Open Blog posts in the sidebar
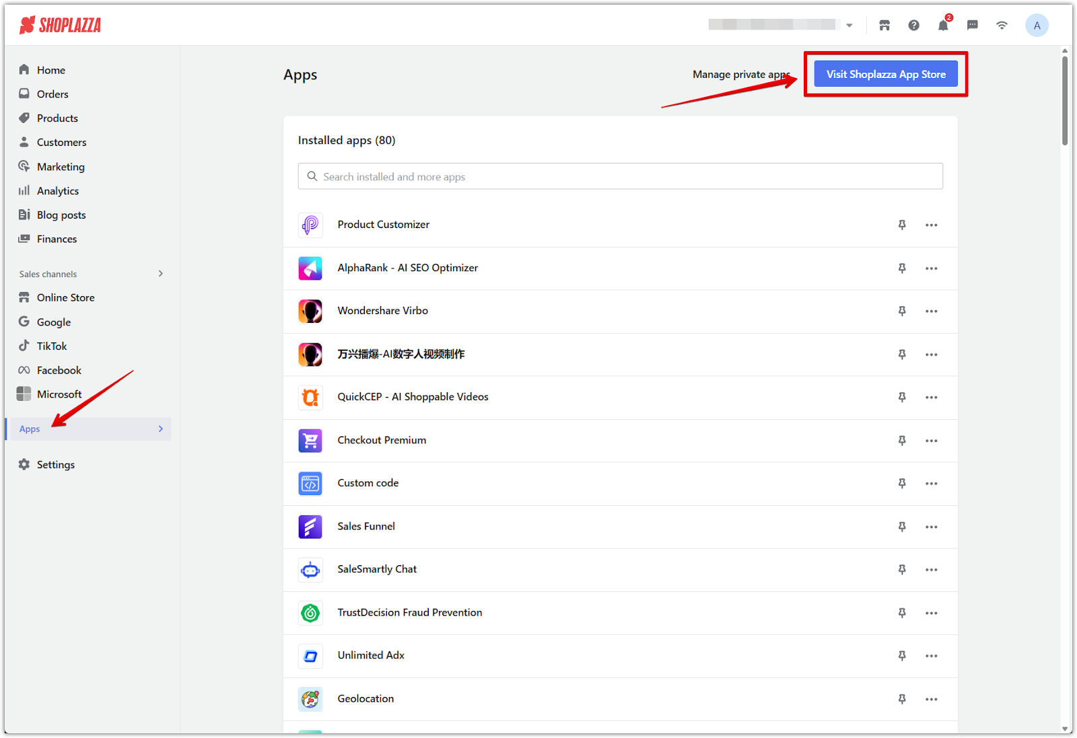The height and width of the screenshot is (738, 1077). 61,215
